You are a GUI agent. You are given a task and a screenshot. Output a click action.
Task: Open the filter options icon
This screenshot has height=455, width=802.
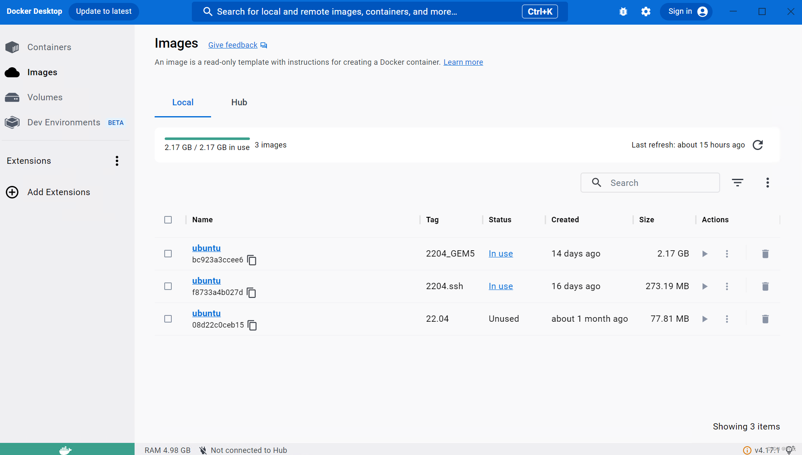(738, 183)
